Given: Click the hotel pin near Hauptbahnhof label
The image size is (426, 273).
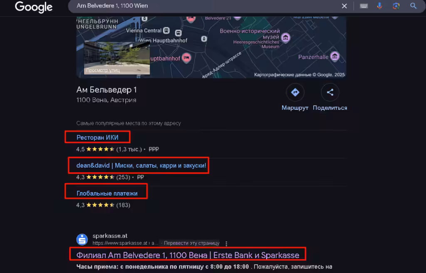Looking at the screenshot, I should (186, 58).
